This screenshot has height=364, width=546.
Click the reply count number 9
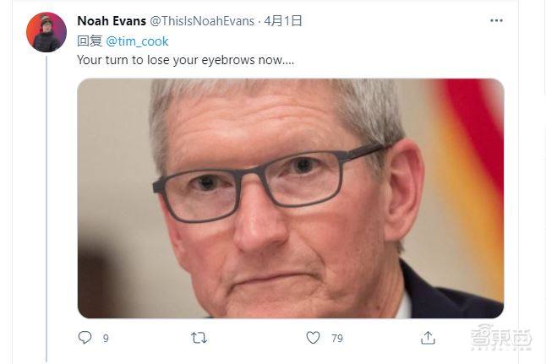[x=106, y=339]
